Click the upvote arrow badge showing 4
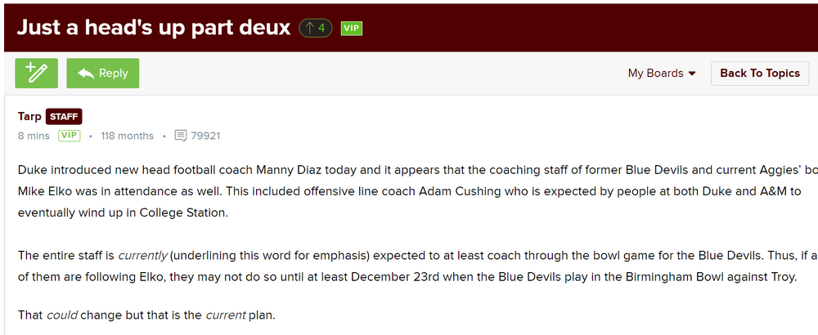The height and width of the screenshot is (335, 818). click(x=315, y=28)
